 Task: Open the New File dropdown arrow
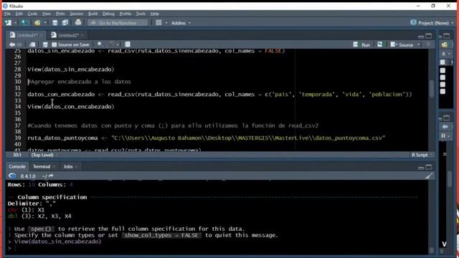click(15, 23)
